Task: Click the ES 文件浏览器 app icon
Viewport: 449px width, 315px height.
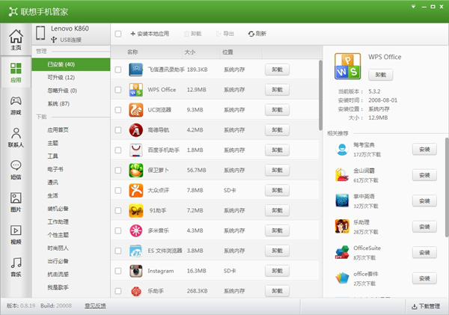Action: [x=135, y=251]
